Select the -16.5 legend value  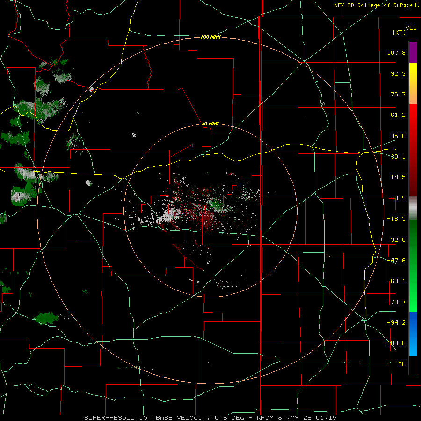[x=396, y=219]
